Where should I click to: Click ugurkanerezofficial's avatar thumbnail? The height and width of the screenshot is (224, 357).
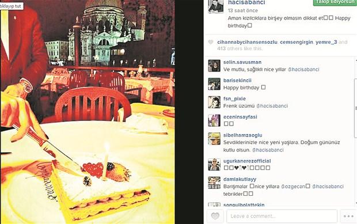click(214, 165)
